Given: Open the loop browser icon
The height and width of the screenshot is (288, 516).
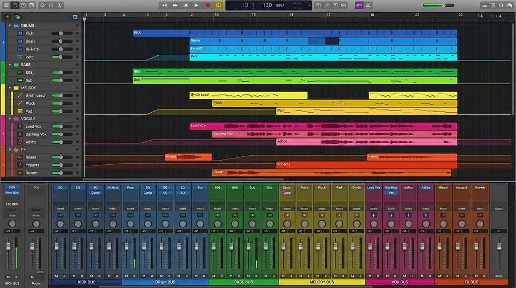Looking at the screenshot, I should pos(501,5).
